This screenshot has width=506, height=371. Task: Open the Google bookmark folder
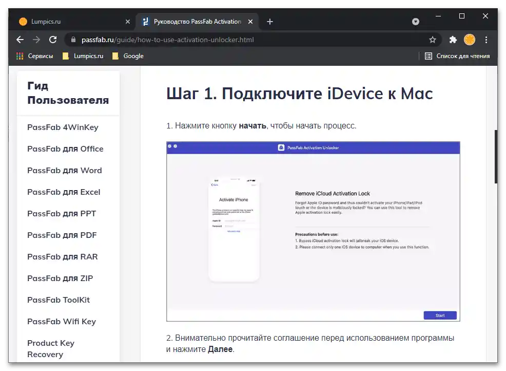[x=128, y=56]
